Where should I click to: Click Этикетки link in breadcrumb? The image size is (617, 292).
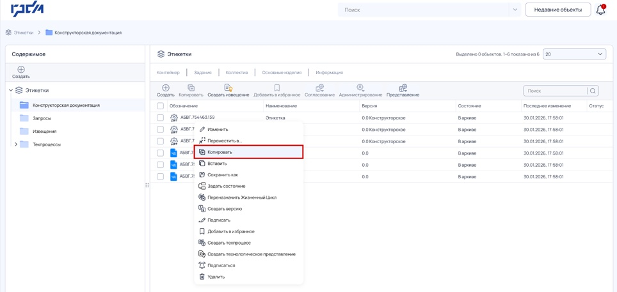tap(24, 33)
